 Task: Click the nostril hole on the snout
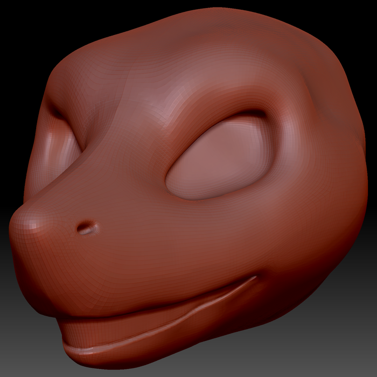(87, 228)
